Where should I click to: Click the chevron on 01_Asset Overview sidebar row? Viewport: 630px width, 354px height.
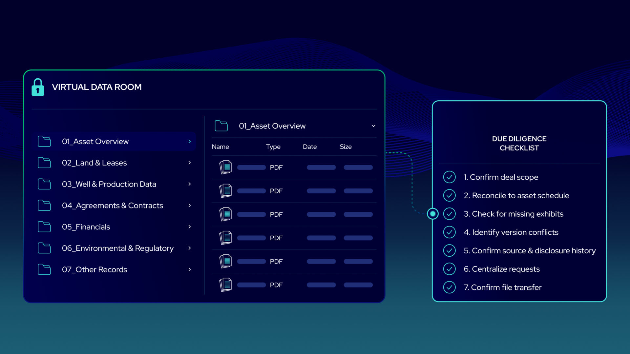click(x=190, y=141)
